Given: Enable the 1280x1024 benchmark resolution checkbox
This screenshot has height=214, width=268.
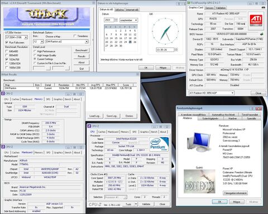Looking at the screenshot, I should click(7, 64).
